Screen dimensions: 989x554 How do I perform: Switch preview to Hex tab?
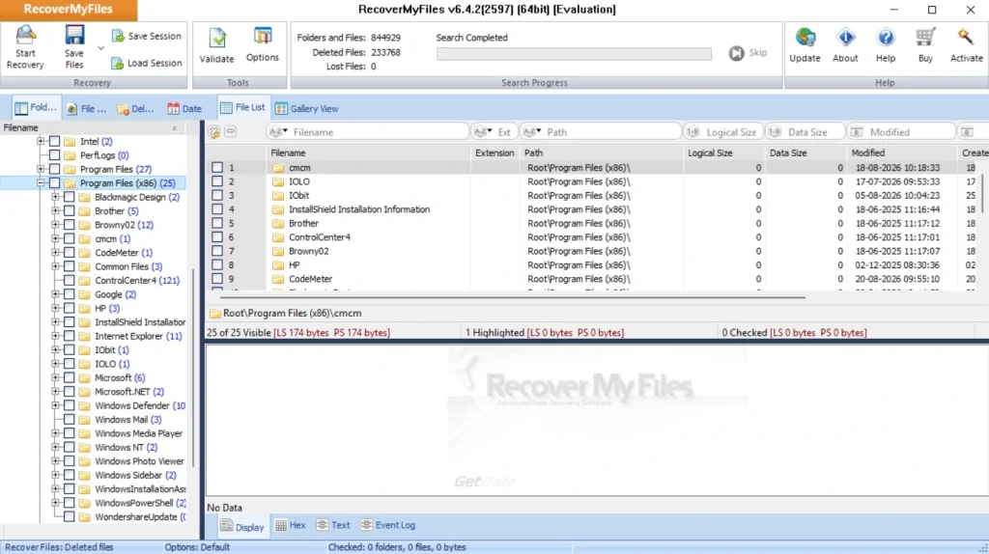(x=291, y=525)
